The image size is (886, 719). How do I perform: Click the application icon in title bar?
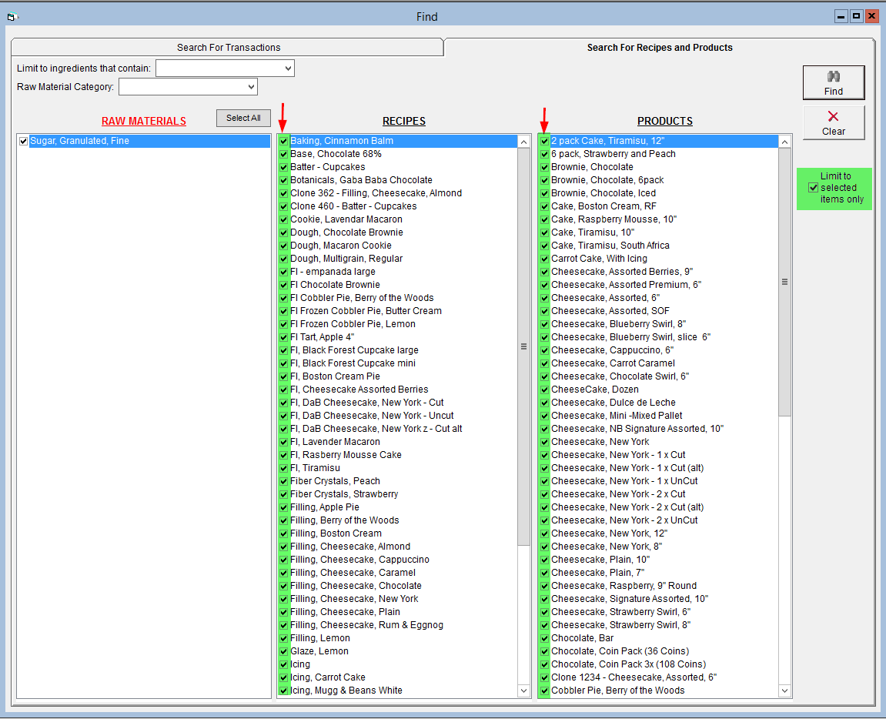(12, 16)
